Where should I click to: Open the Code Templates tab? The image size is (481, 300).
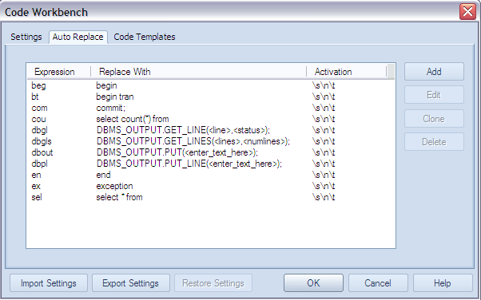[x=145, y=37]
